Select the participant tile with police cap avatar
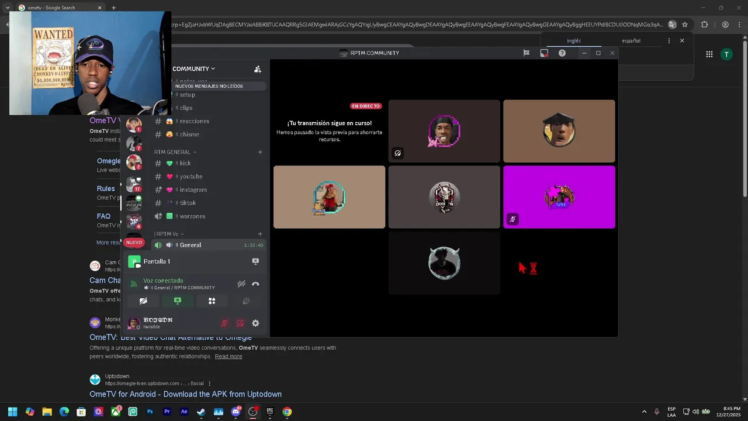 coord(559,131)
